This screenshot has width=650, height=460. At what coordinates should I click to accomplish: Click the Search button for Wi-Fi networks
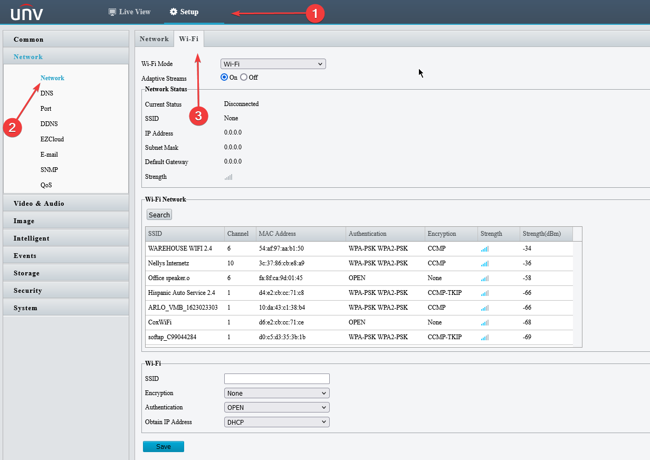pos(159,215)
